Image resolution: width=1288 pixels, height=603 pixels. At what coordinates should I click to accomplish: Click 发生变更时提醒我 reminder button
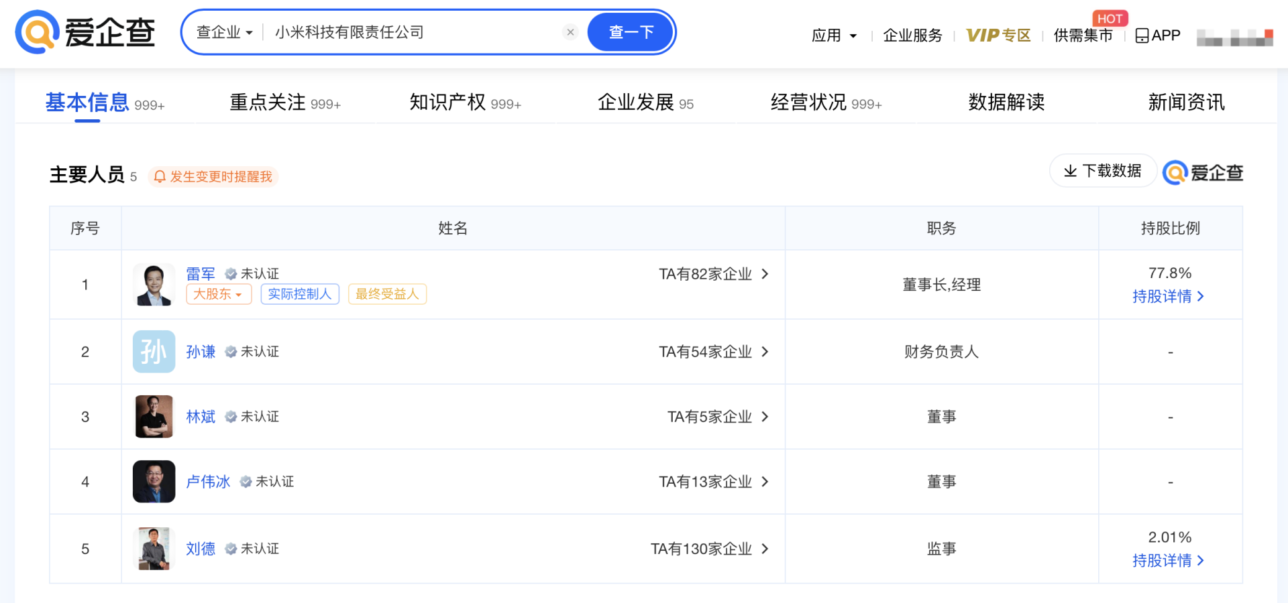pos(213,176)
